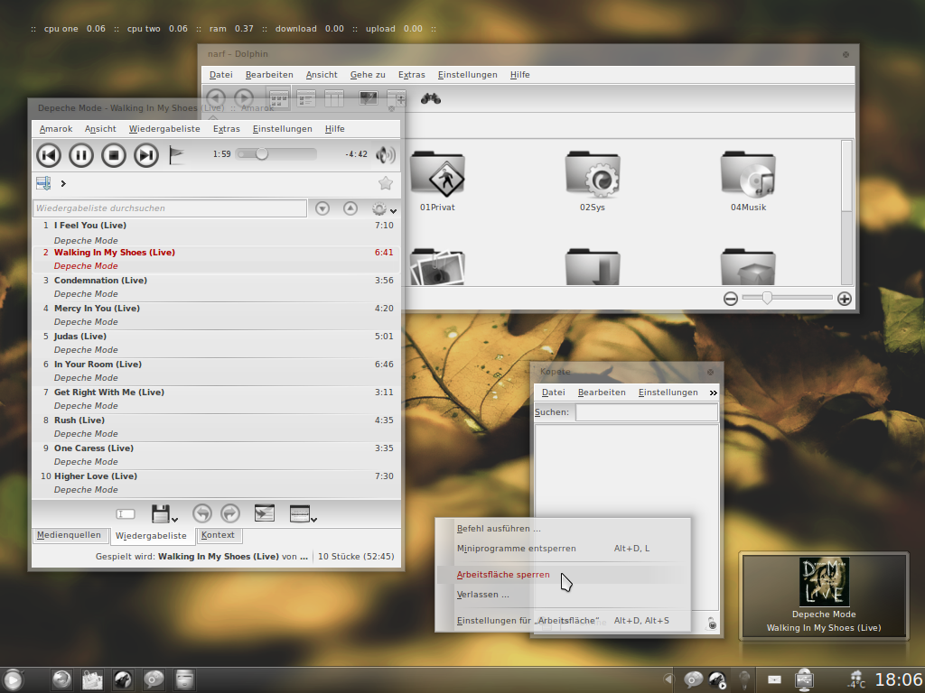
Task: Open the 01Privat folder in Dolphin
Action: tap(437, 180)
